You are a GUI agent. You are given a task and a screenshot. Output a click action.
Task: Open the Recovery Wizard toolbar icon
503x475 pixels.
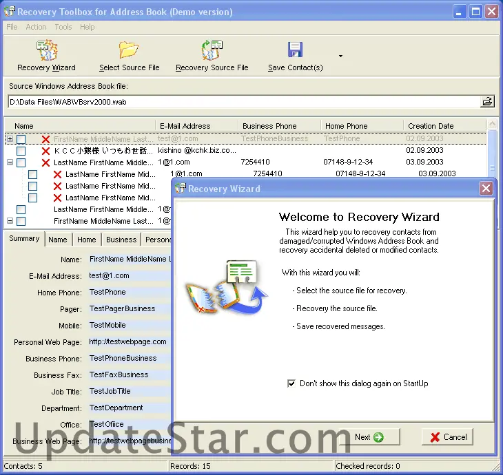point(47,50)
